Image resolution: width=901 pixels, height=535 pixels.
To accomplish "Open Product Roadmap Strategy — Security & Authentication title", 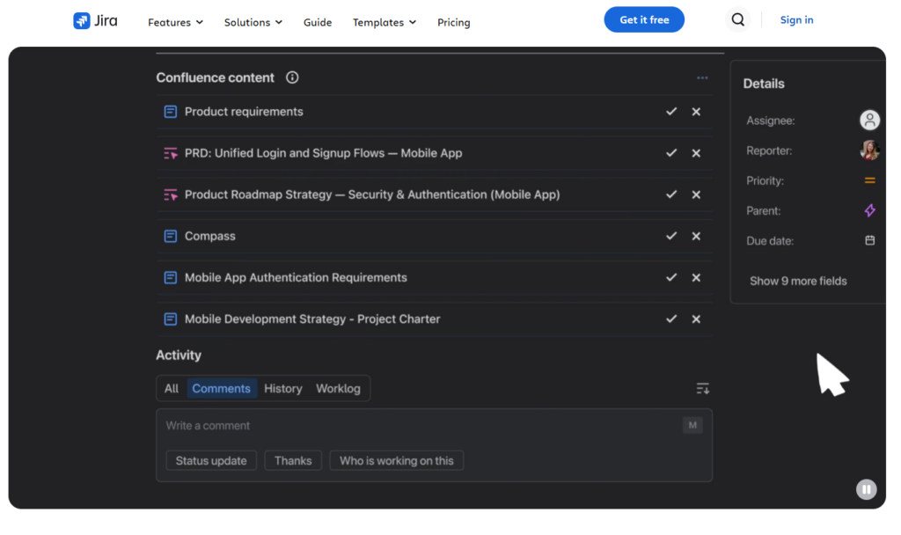I will (x=372, y=194).
